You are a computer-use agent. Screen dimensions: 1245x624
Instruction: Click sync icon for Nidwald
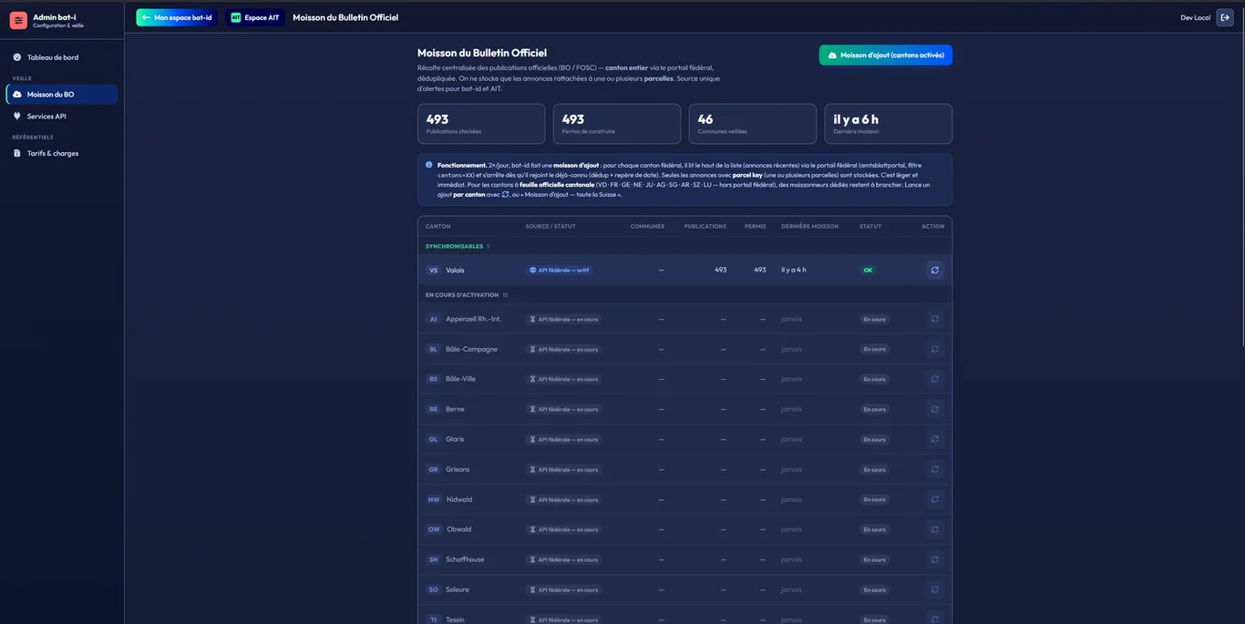pyautogui.click(x=934, y=499)
